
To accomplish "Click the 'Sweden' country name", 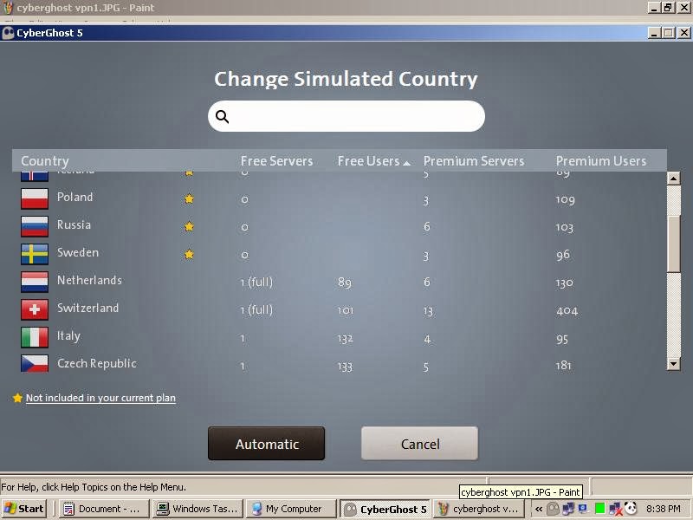I will click(x=78, y=252).
